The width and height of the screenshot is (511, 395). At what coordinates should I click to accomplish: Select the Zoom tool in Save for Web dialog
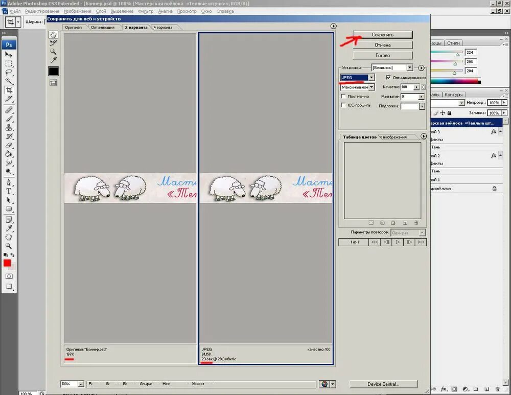pyautogui.click(x=53, y=52)
